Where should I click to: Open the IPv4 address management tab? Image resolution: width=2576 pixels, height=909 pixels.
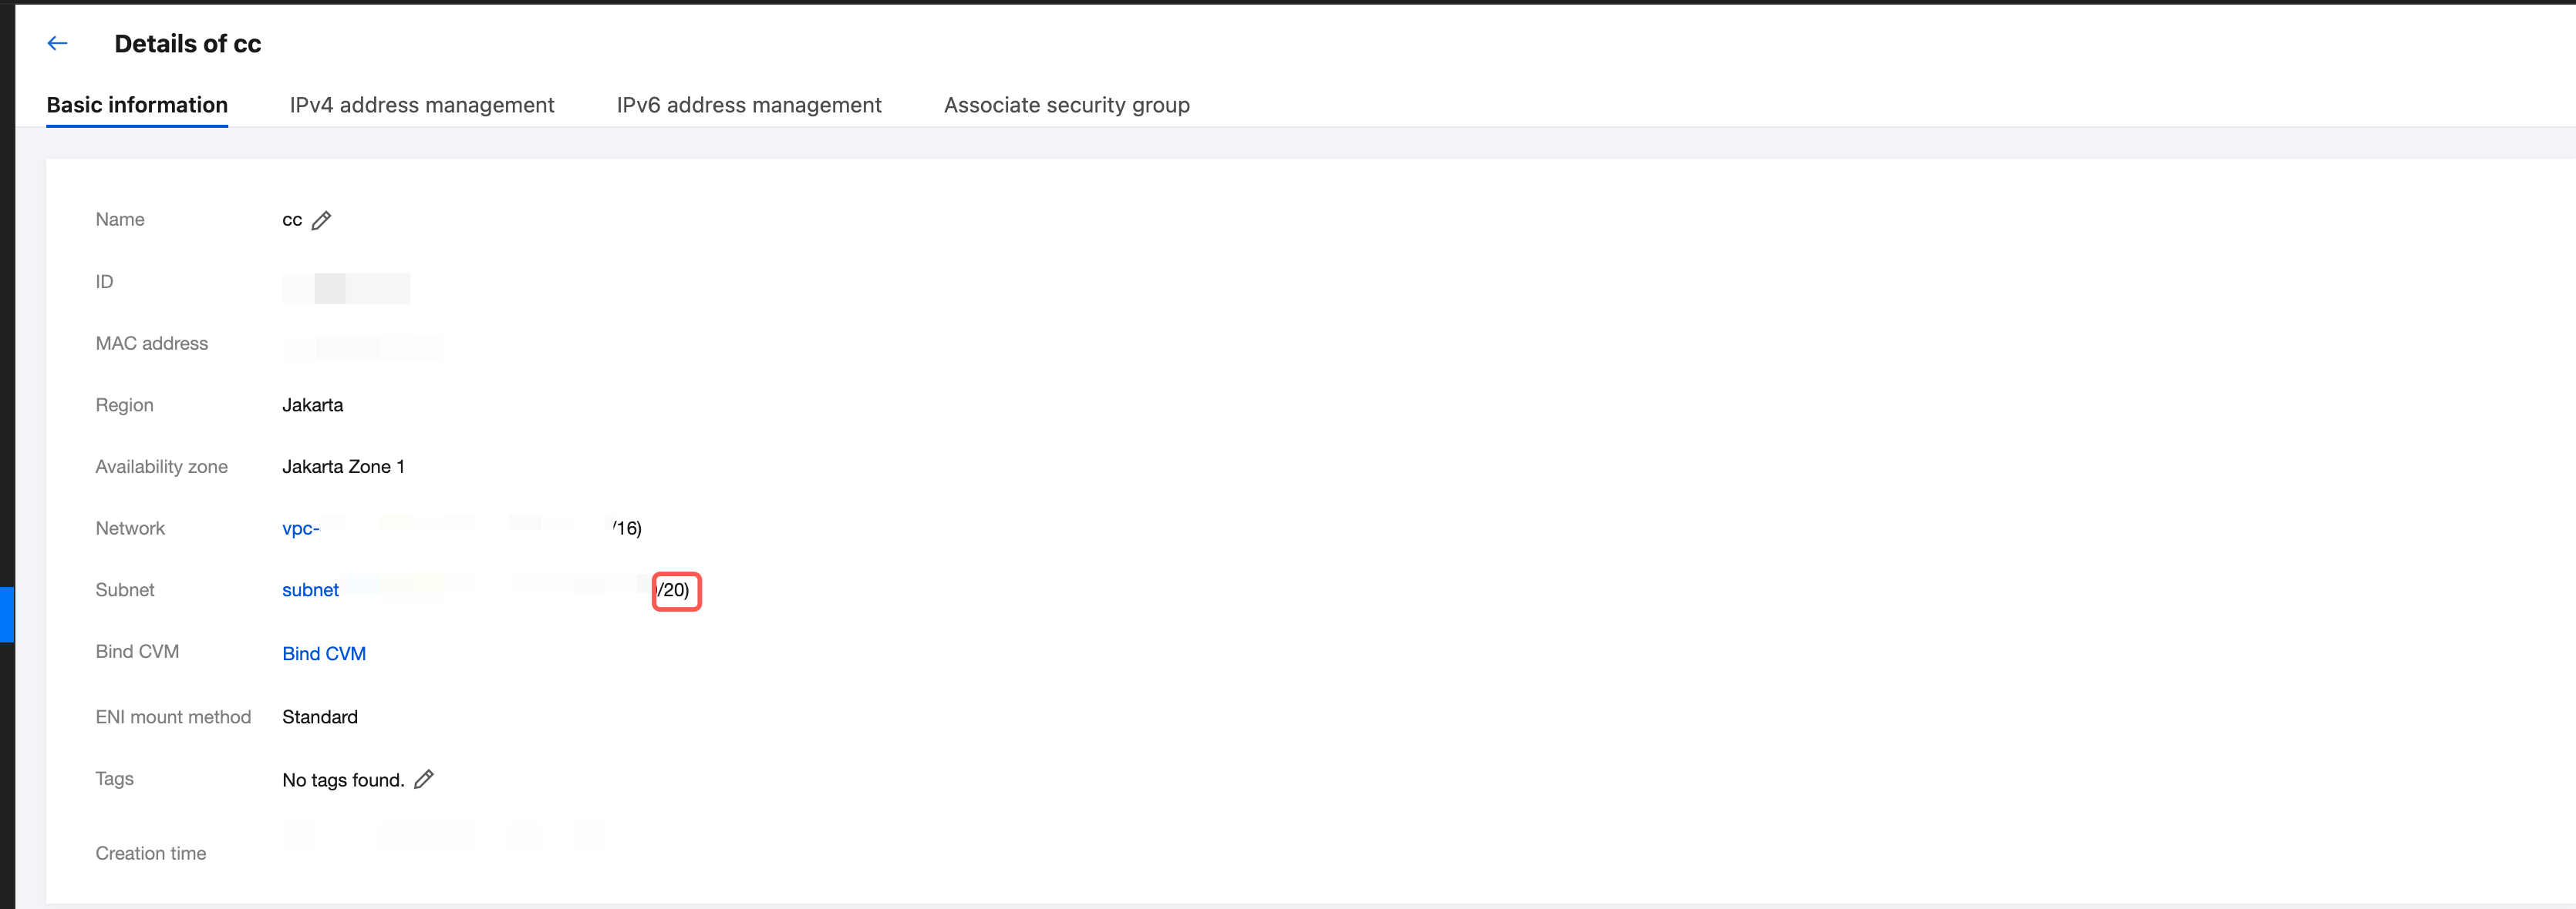[421, 105]
